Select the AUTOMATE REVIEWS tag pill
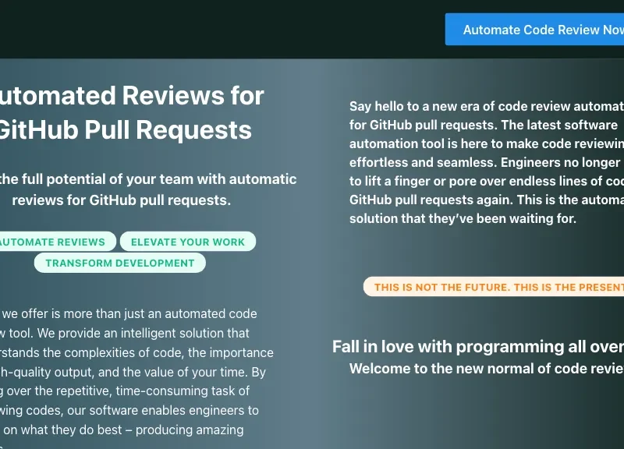This screenshot has width=624, height=449. pyautogui.click(x=58, y=242)
